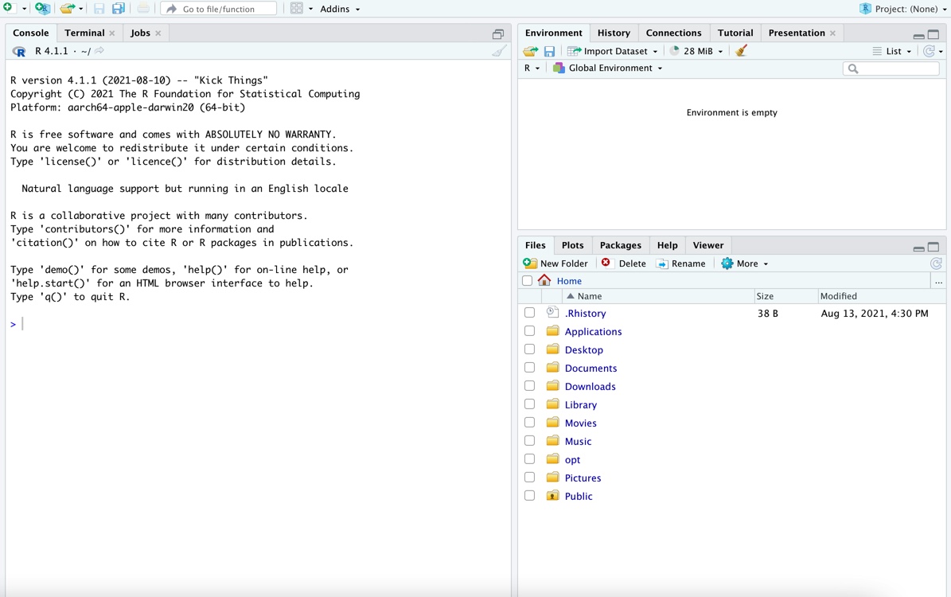Refresh the Files pane listing
This screenshot has height=597, width=951.
(x=936, y=263)
